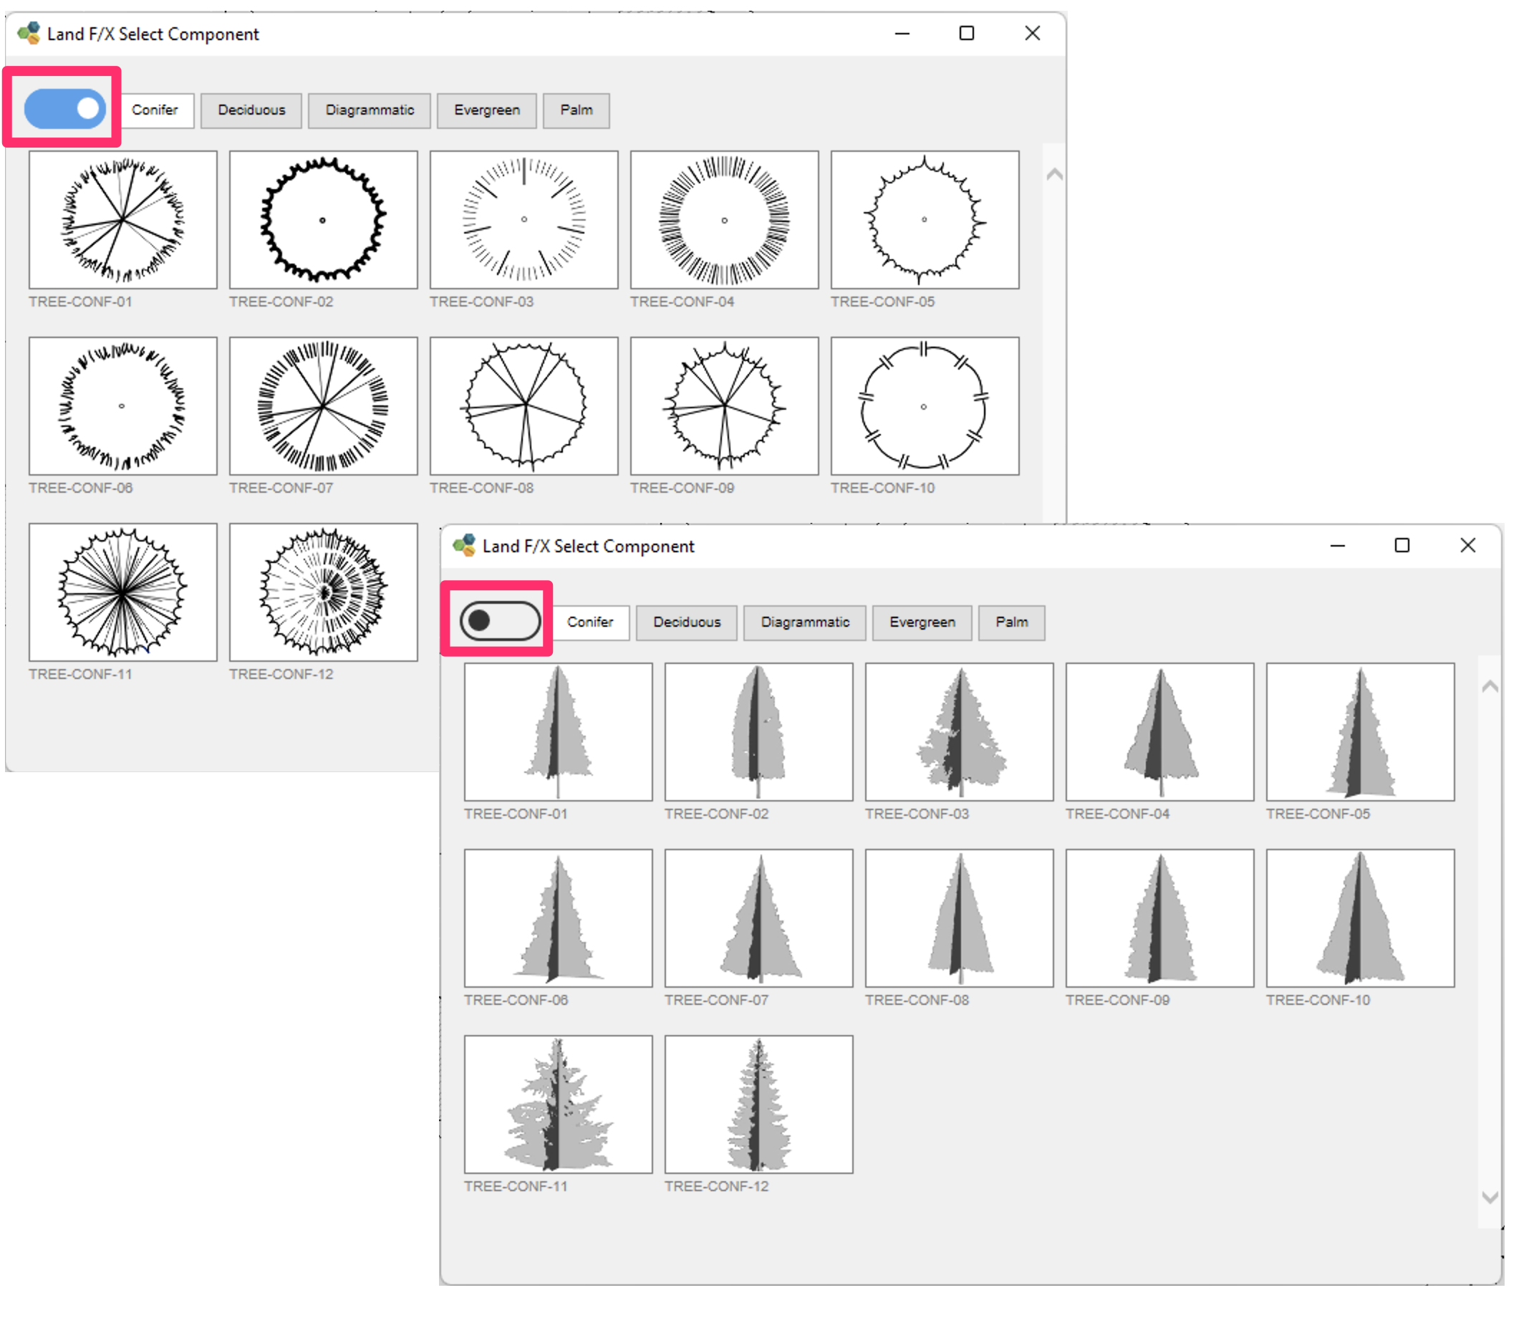The height and width of the screenshot is (1328, 1534).
Task: Switch to Palm tab in the back window
Action: coord(577,110)
